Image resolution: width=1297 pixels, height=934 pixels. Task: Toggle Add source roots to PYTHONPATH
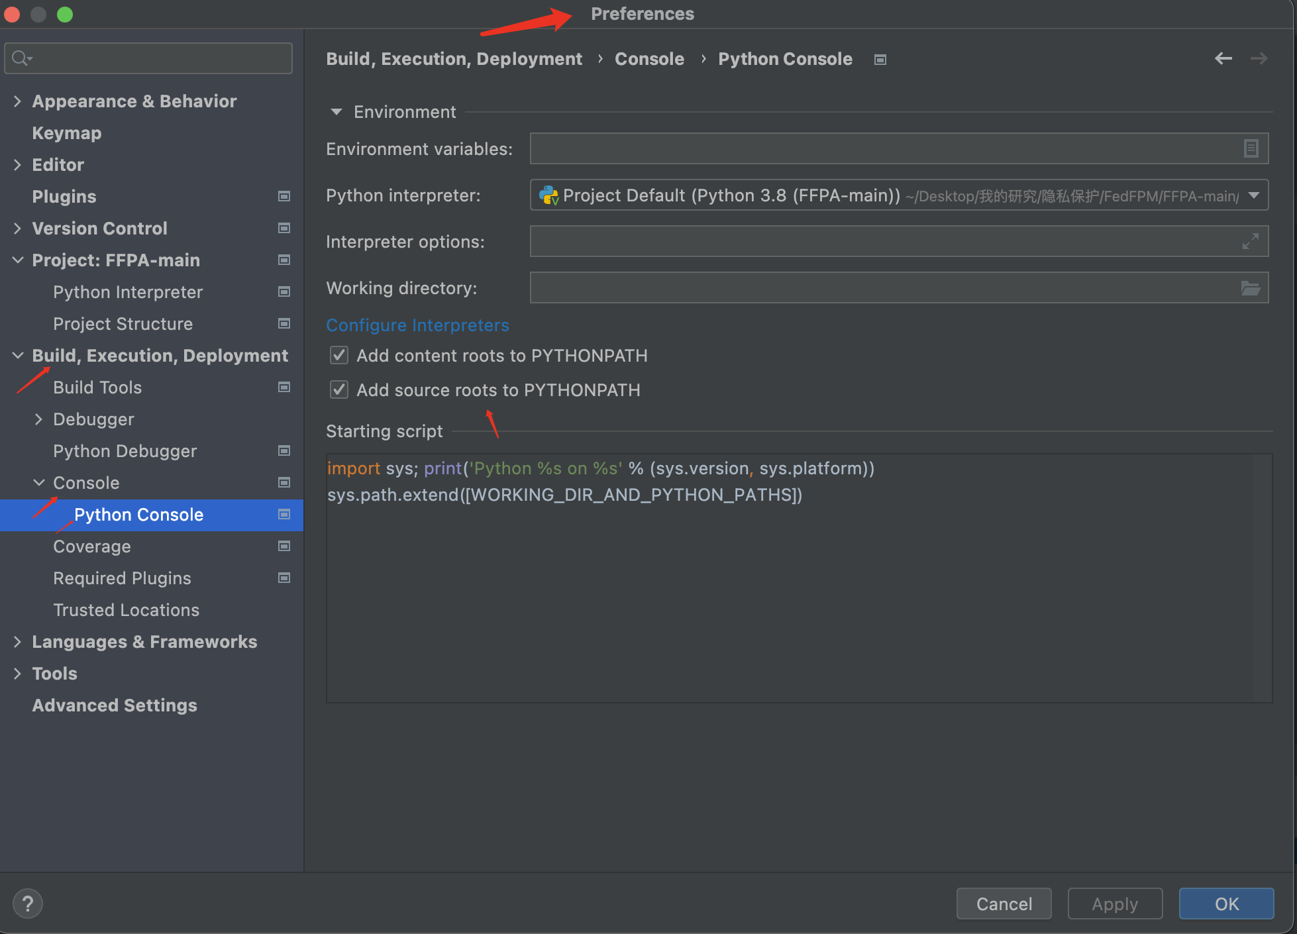coord(339,389)
